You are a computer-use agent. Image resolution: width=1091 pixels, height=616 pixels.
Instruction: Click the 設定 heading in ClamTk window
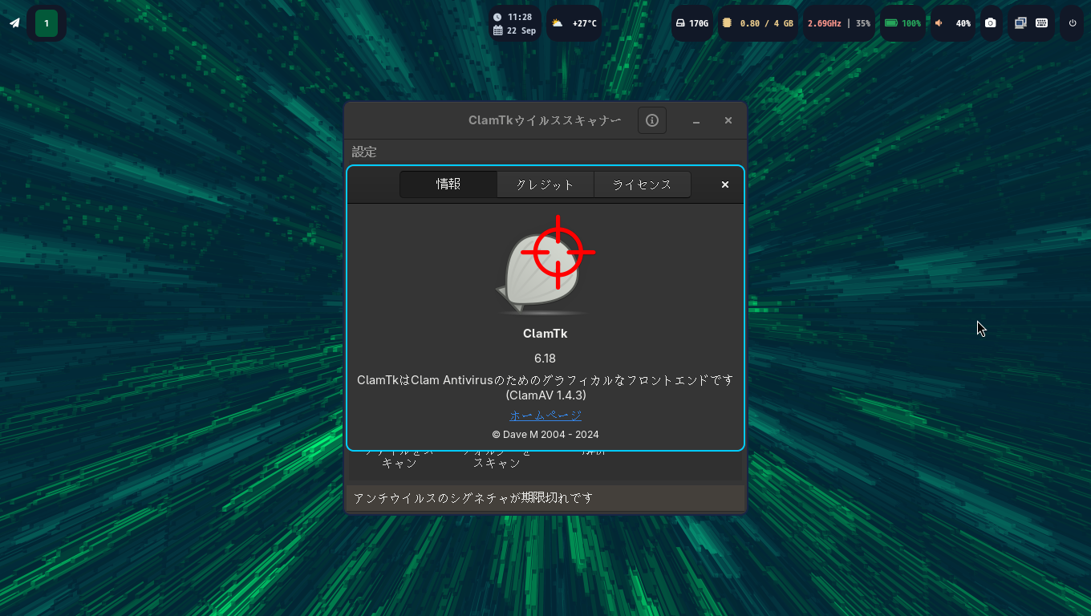364,152
